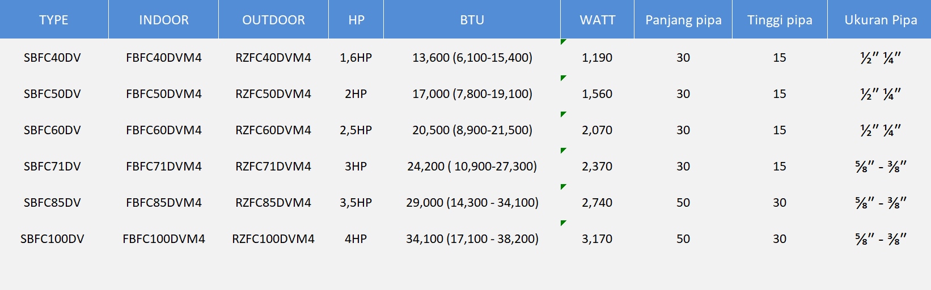
Task: Select the RZFC60DVM4 outdoor unit cell
Action: coord(273,130)
